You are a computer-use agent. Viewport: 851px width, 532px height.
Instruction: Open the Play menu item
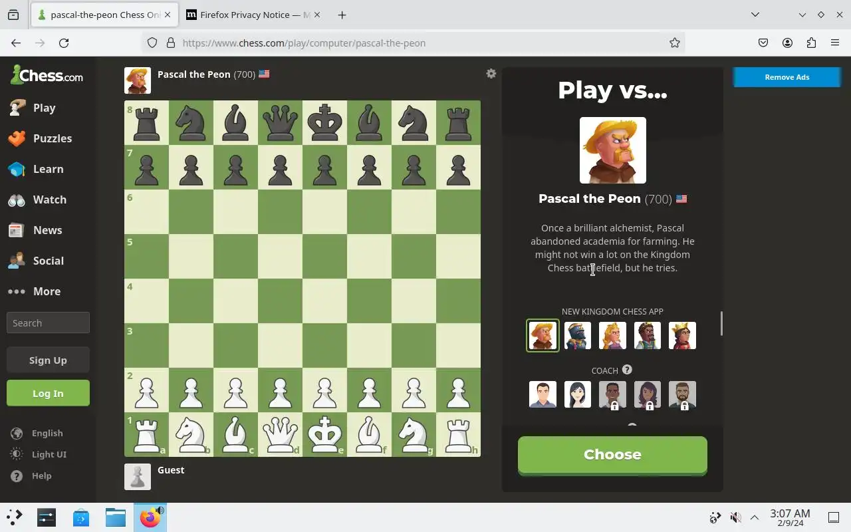coord(33,108)
